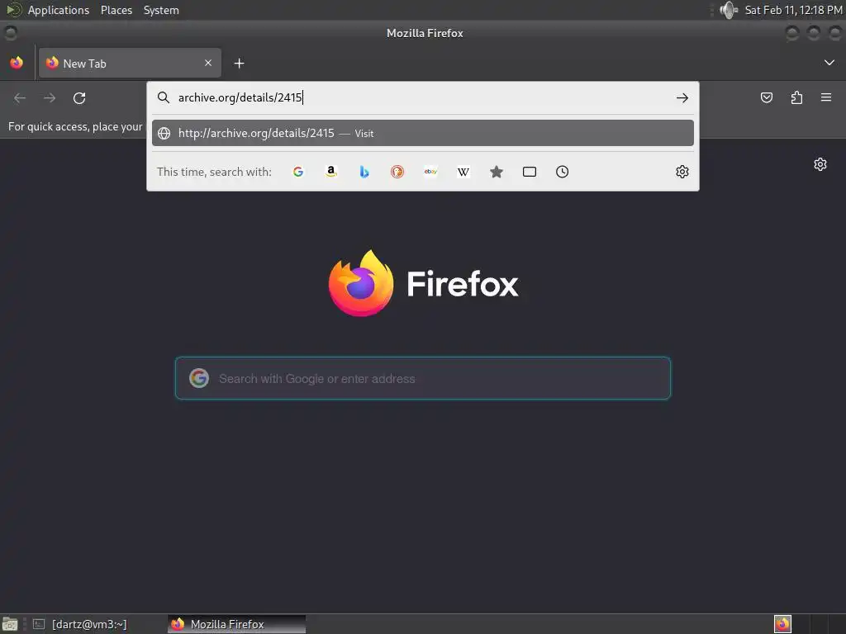Search within open Tabs icon
The width and height of the screenshot is (846, 634).
pos(530,172)
